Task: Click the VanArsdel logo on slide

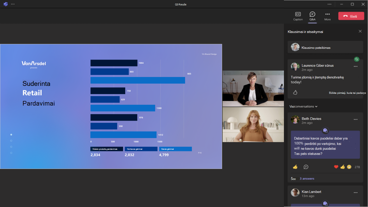Action: (34, 64)
